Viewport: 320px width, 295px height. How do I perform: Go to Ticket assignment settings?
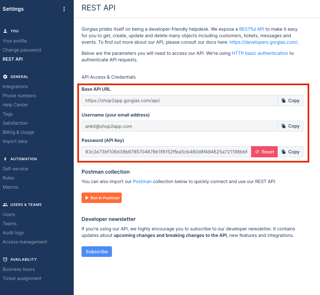click(x=22, y=278)
